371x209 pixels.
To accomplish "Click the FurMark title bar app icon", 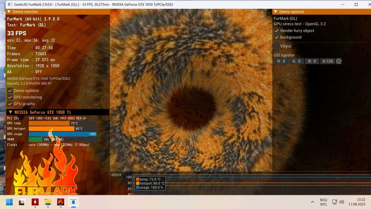I will point(10,4).
